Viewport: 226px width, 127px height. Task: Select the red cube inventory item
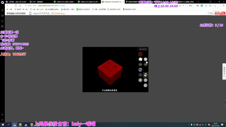tap(140, 54)
